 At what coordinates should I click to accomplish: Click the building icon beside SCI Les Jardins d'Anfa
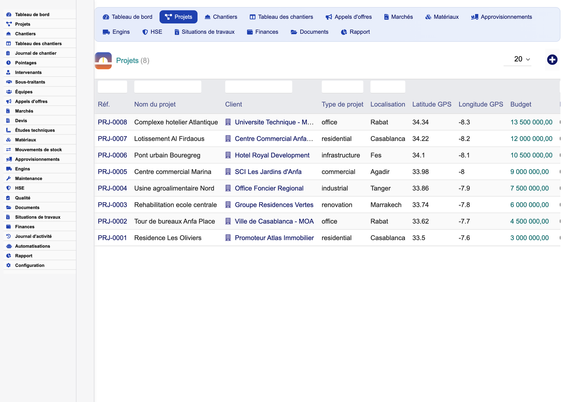click(x=228, y=172)
